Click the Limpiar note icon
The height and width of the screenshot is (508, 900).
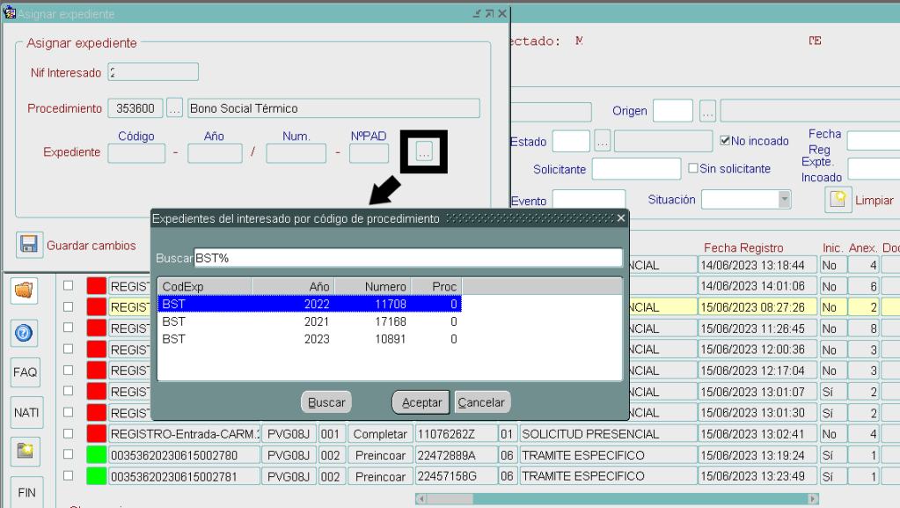tap(838, 200)
